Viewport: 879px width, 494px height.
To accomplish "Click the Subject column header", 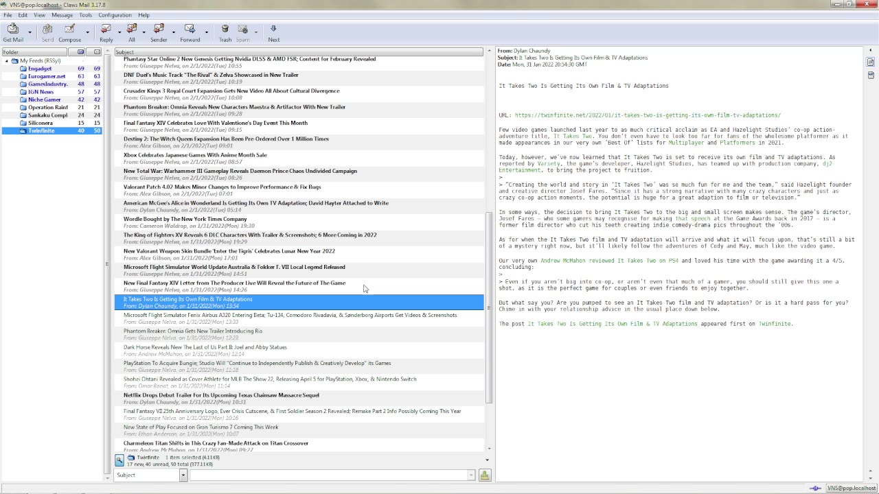I will [x=299, y=52].
